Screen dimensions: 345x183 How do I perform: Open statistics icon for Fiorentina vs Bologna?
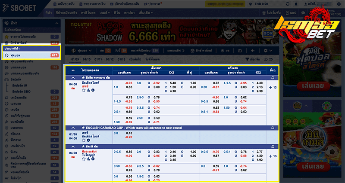click(x=88, y=159)
